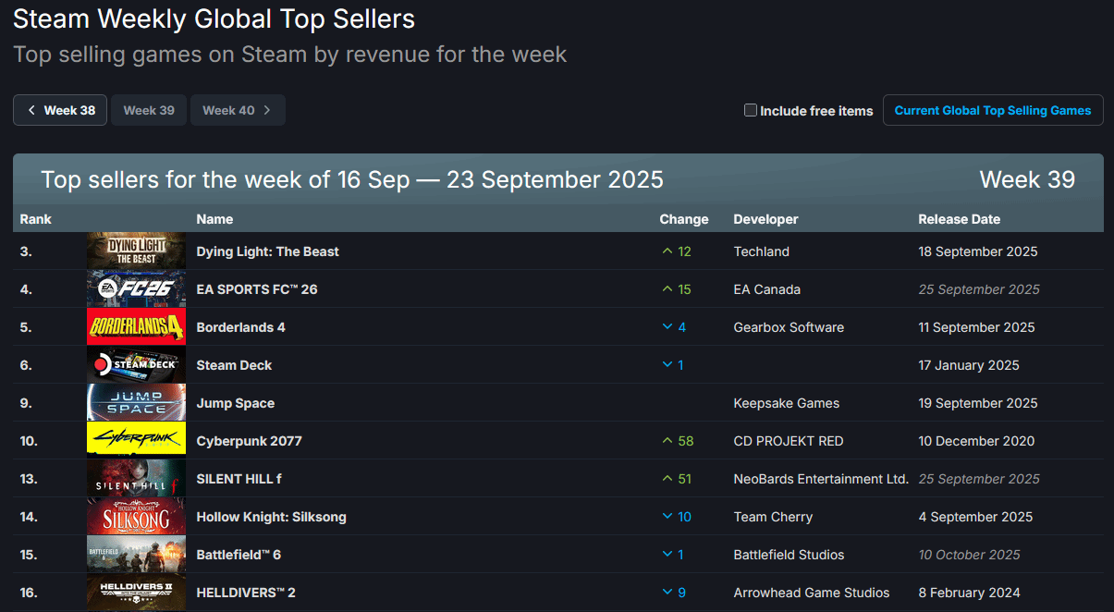The image size is (1114, 612).
Task: Advance to Week 40 using the chevron button
Action: coord(238,110)
